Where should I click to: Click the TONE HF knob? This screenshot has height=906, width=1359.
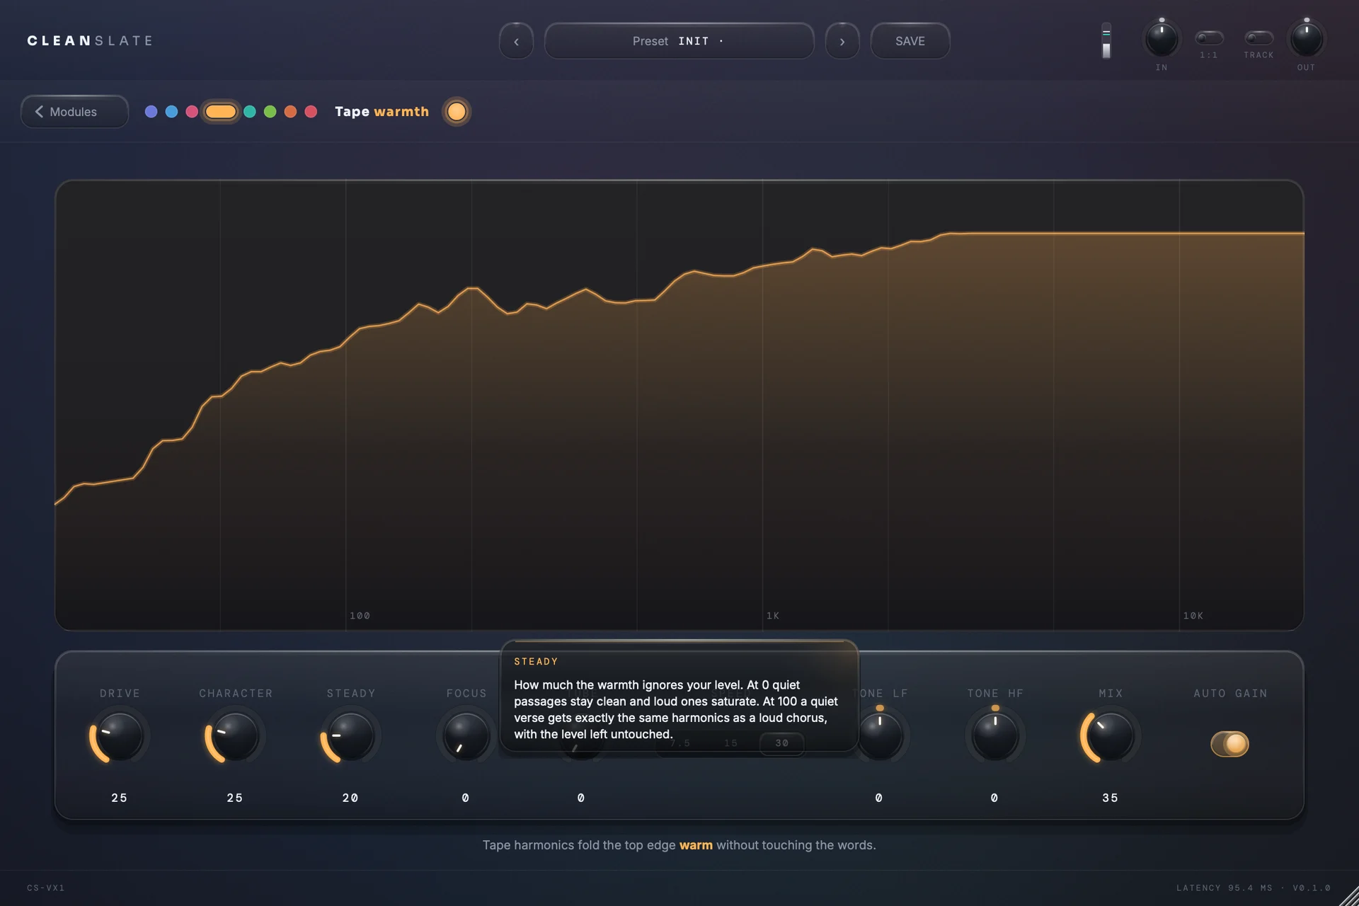coord(995,736)
